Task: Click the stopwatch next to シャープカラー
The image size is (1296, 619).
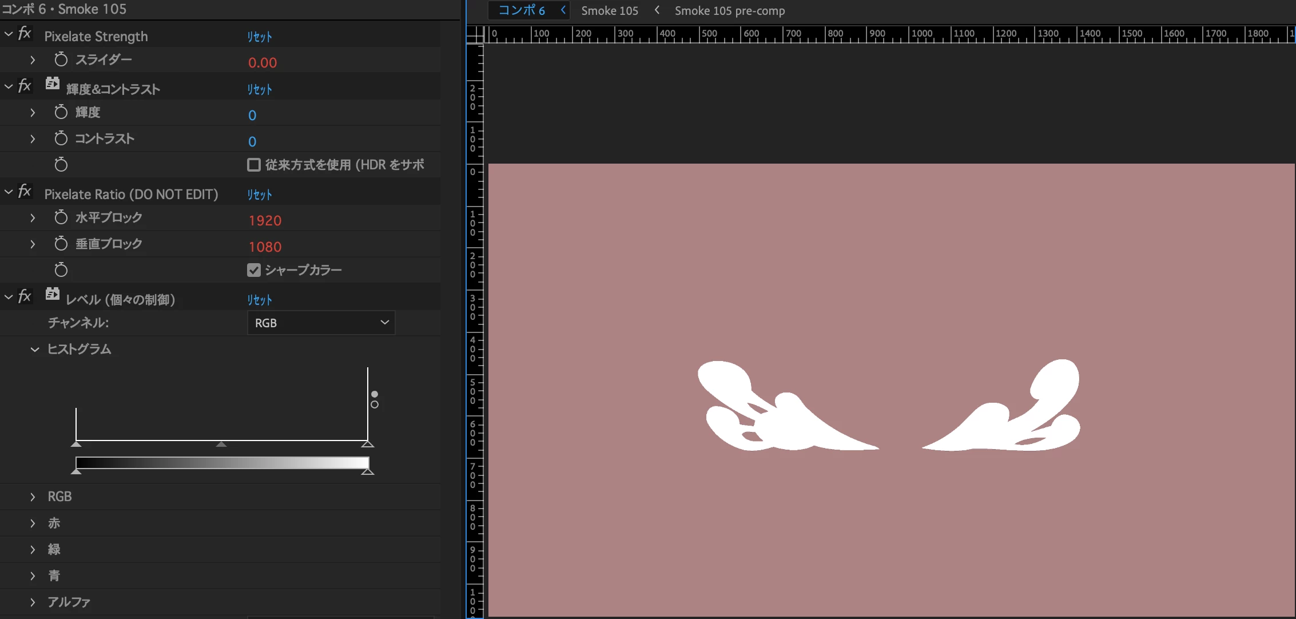Action: click(x=61, y=270)
